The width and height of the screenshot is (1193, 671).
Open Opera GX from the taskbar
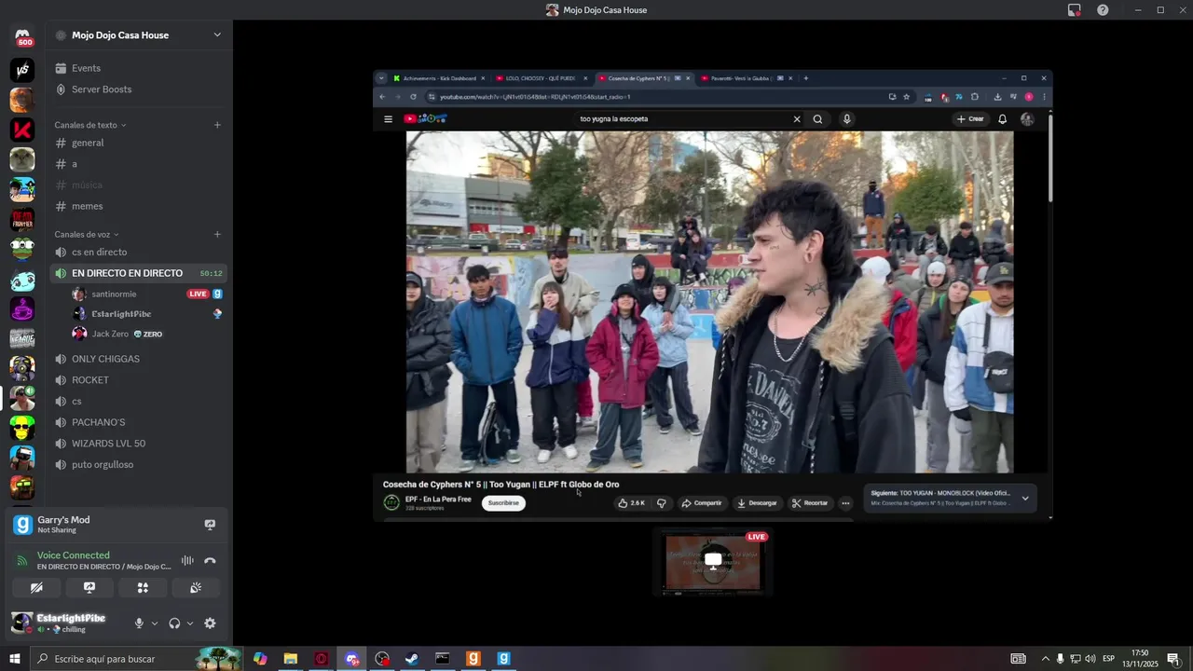pyautogui.click(x=322, y=659)
